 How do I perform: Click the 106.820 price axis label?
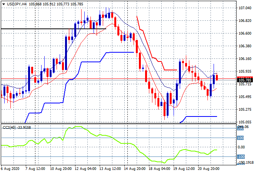(245, 21)
